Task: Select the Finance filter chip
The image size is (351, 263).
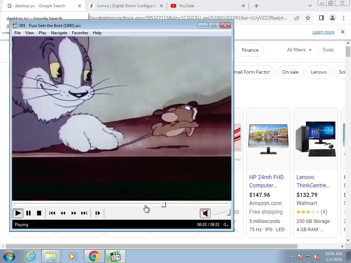Action: pos(250,50)
